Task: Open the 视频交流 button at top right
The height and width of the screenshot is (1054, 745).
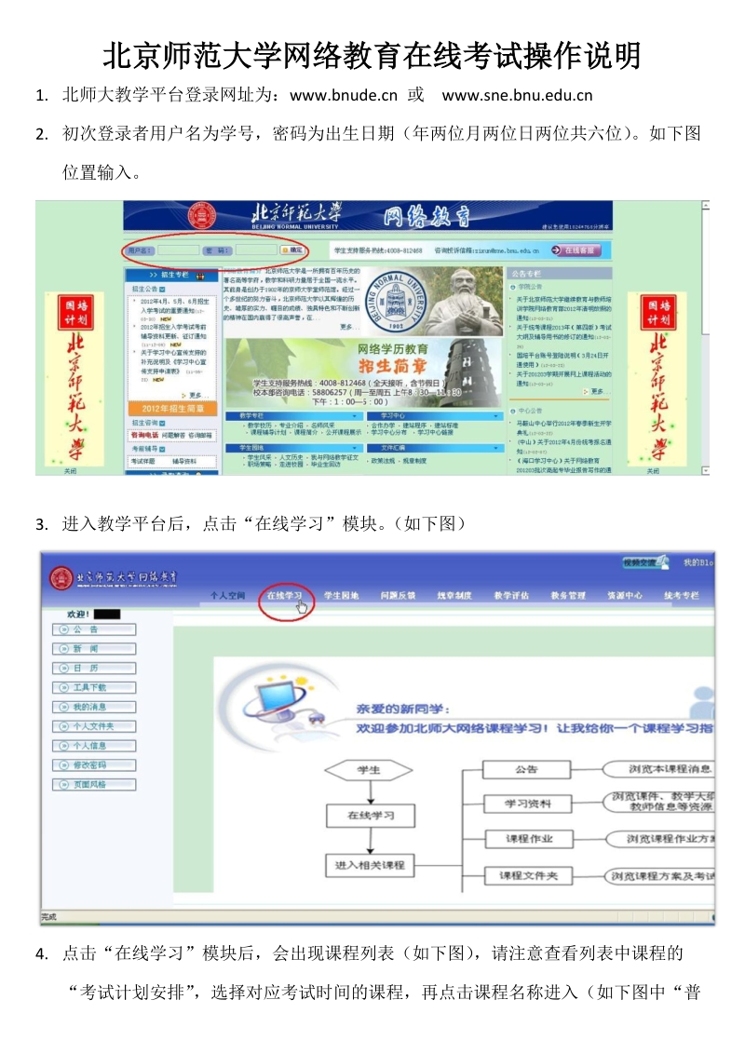Action: (645, 562)
